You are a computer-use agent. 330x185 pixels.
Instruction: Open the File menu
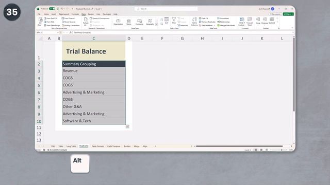pos(39,14)
